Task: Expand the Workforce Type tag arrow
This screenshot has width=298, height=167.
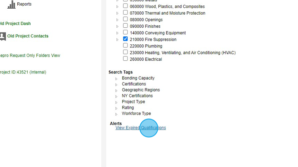Action: (x=117, y=114)
